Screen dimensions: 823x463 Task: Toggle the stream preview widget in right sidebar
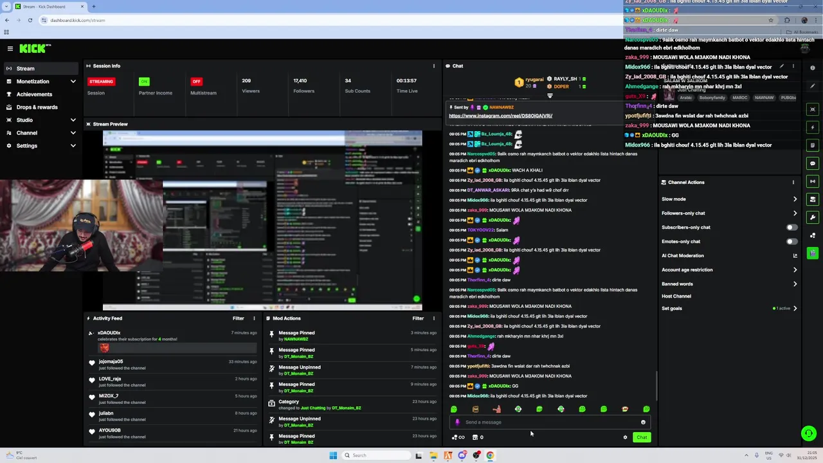pos(813,109)
